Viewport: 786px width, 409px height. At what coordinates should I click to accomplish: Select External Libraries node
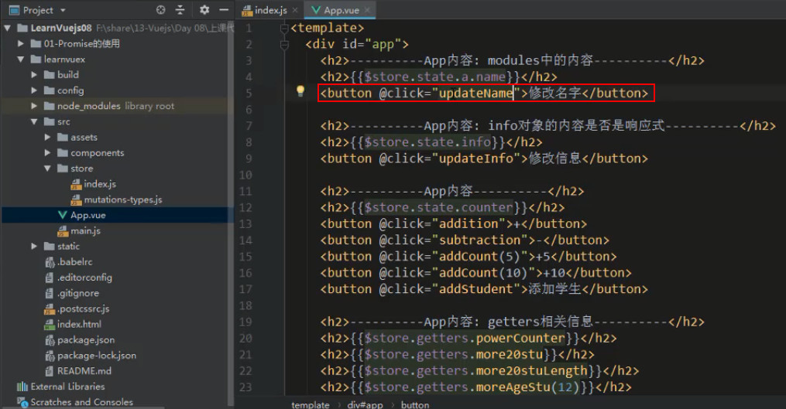pos(67,387)
